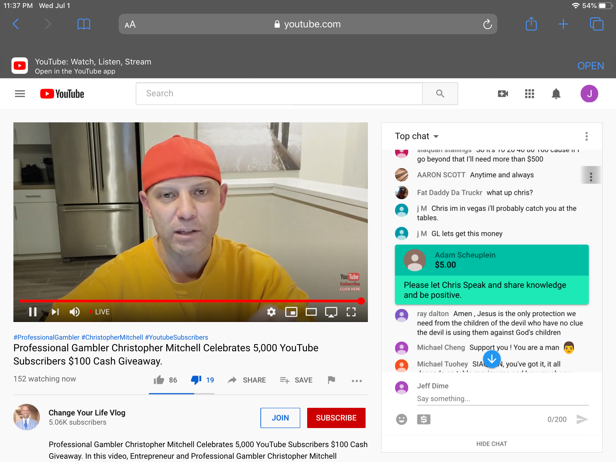Jump to newest chat messages arrow

click(492, 359)
